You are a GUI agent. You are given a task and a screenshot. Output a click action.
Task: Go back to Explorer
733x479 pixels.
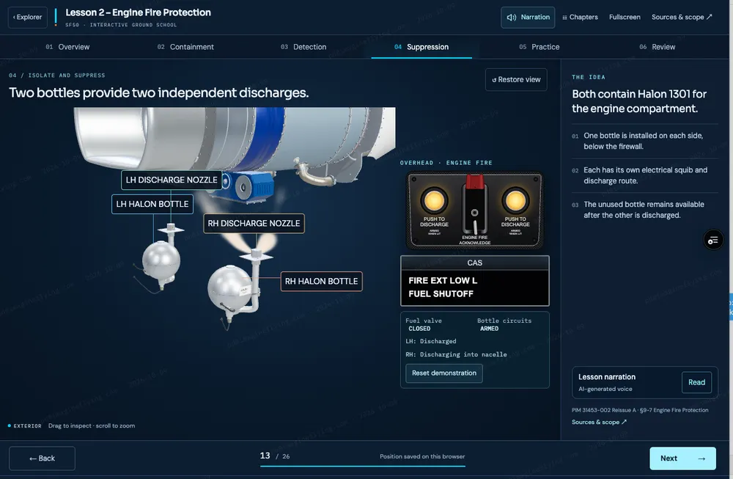click(28, 18)
